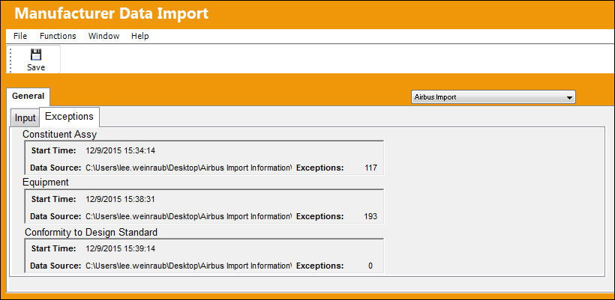Switch to the Input tab

[25, 117]
